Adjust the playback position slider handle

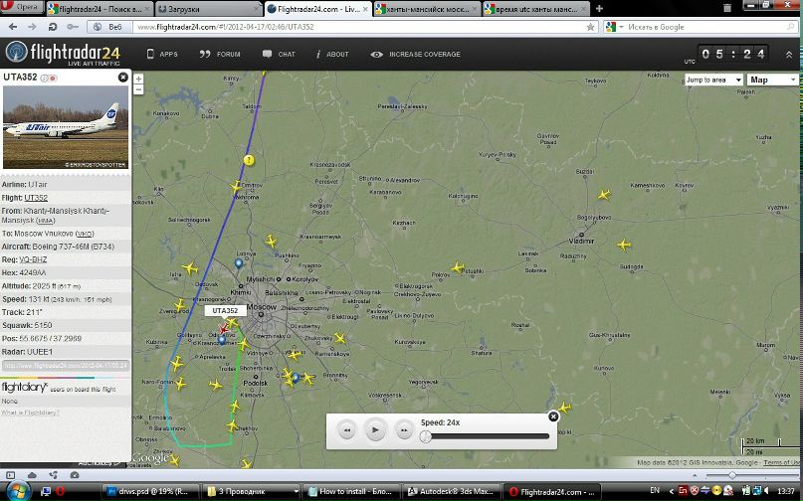pyautogui.click(x=425, y=436)
